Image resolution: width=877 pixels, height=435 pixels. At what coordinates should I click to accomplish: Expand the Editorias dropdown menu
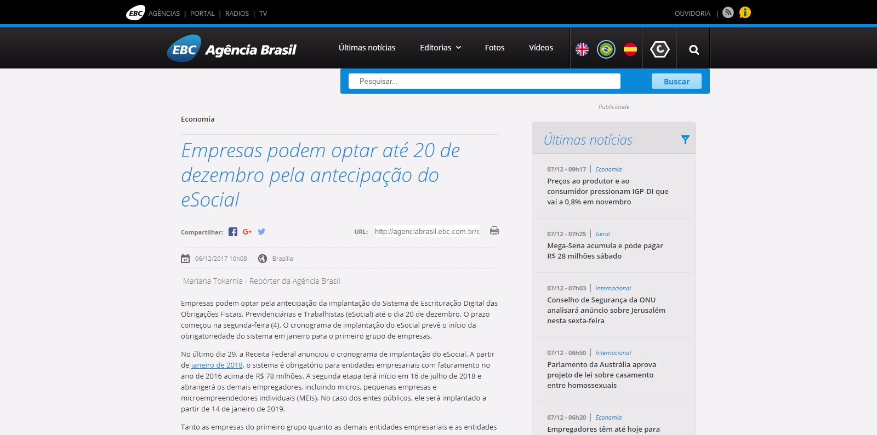(x=441, y=48)
